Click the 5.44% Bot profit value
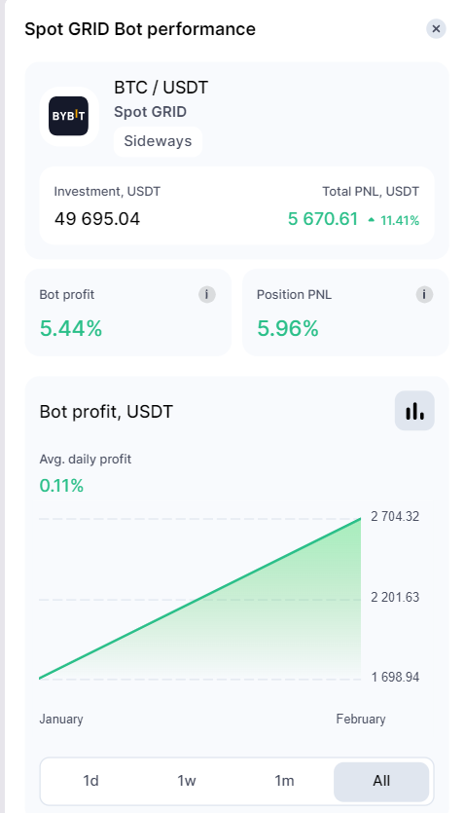Screen dimensions: 465x813 pyautogui.click(x=71, y=328)
